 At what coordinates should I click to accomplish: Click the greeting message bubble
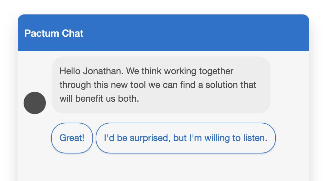tap(161, 85)
